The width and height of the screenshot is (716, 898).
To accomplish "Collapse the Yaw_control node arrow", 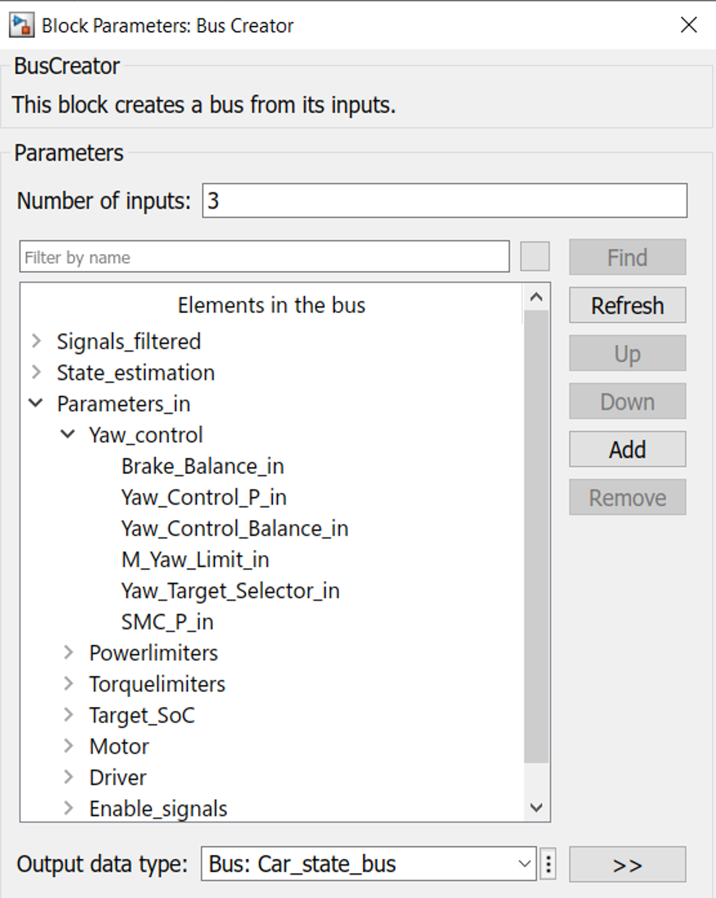I will tap(68, 435).
